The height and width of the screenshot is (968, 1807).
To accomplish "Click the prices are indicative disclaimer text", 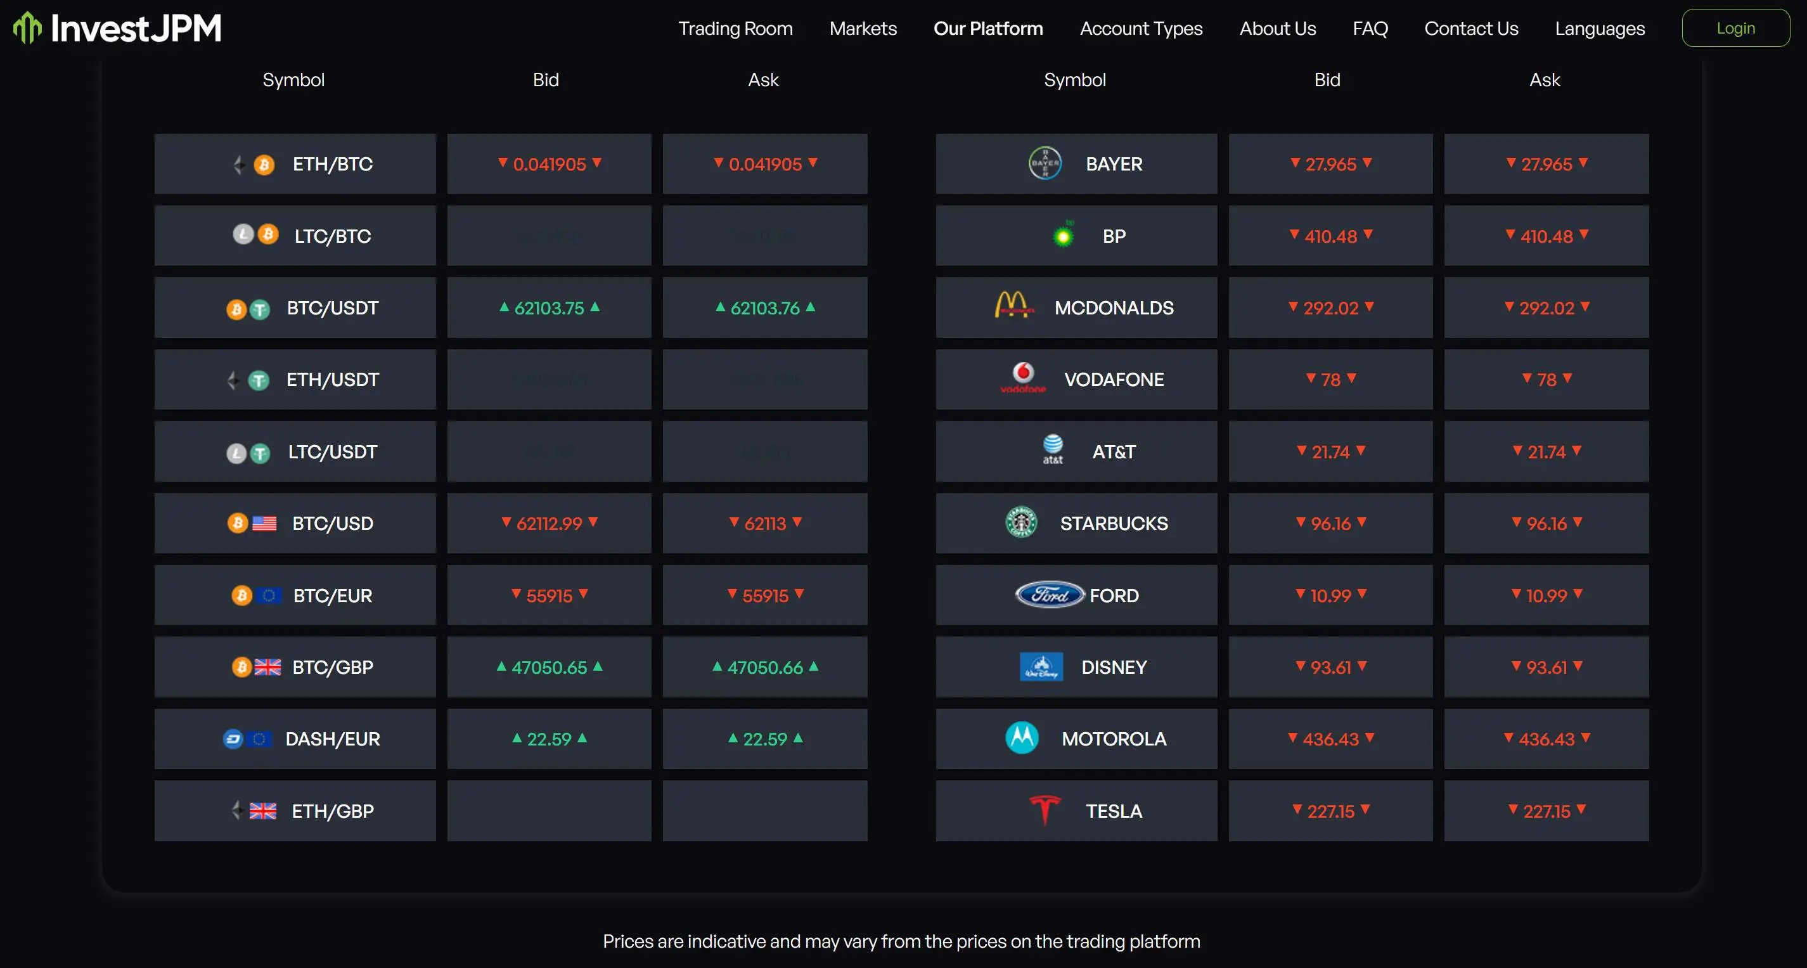I will pyautogui.click(x=901, y=941).
